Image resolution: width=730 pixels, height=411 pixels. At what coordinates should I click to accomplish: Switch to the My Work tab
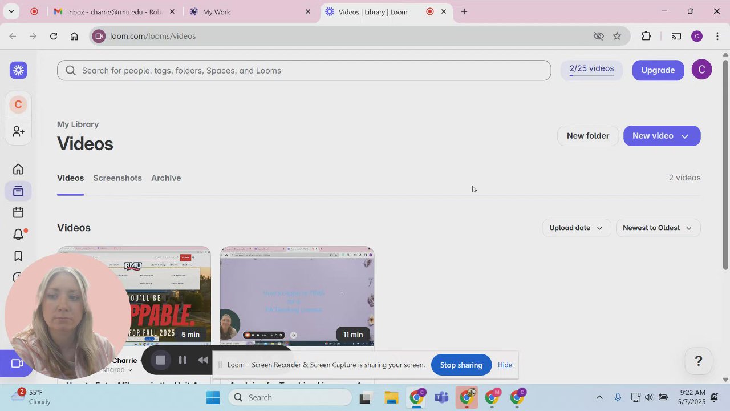click(245, 11)
